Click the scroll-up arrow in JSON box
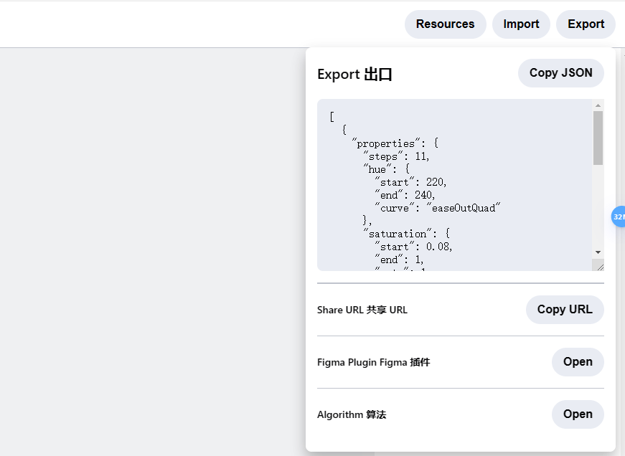Image resolution: width=625 pixels, height=456 pixels. pyautogui.click(x=598, y=105)
